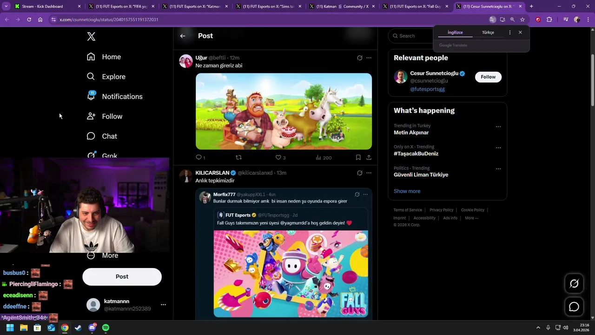The width and height of the screenshot is (595, 335).
Task: Open Spotify from the taskbar
Action: point(106,328)
